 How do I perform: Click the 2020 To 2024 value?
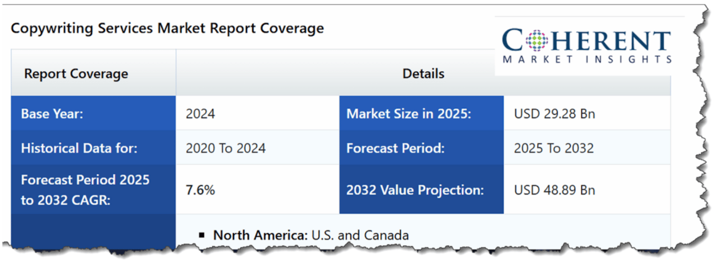tap(225, 148)
